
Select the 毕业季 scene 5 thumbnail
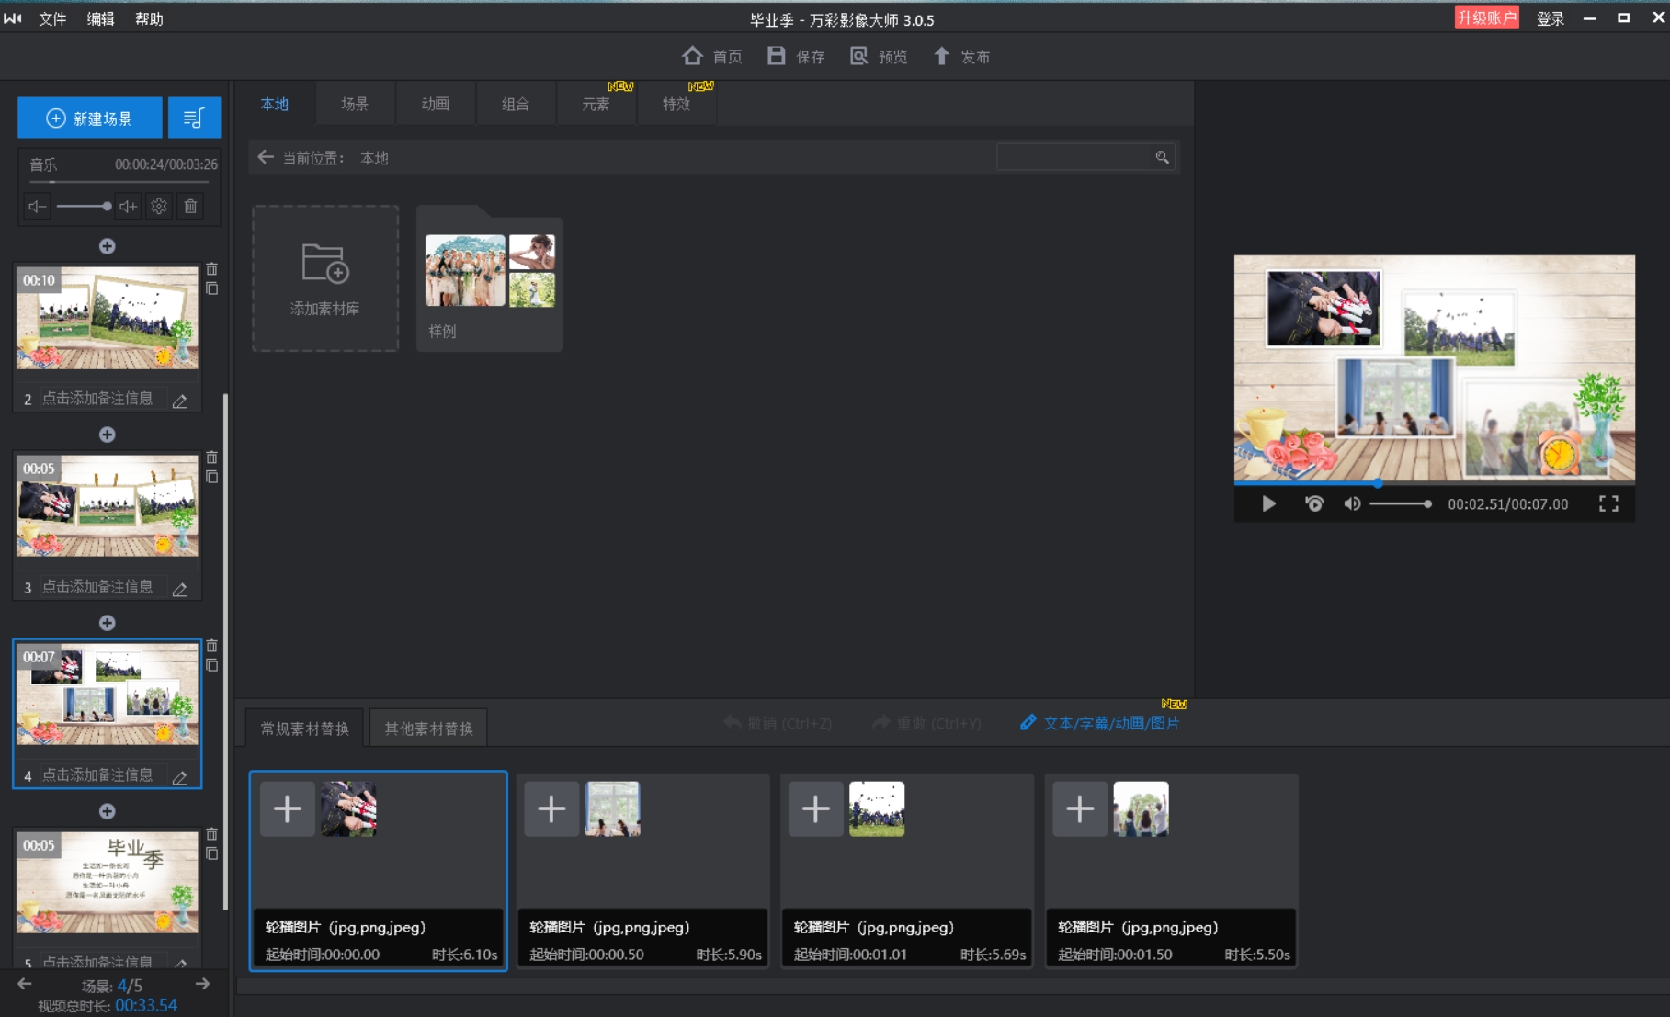point(108,883)
